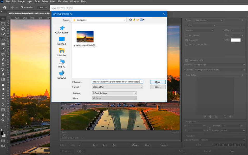The height and width of the screenshot is (155, 248).
Task: Select the Crop tool in the toolbar
Action: point(3,39)
